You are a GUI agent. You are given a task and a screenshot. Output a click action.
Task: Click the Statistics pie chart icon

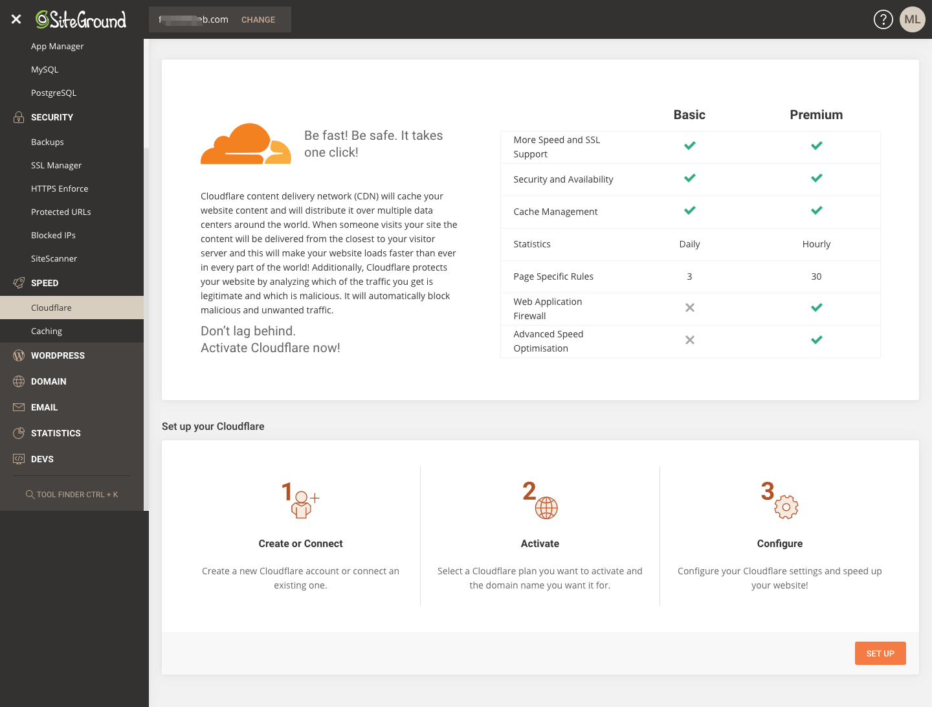tap(19, 433)
